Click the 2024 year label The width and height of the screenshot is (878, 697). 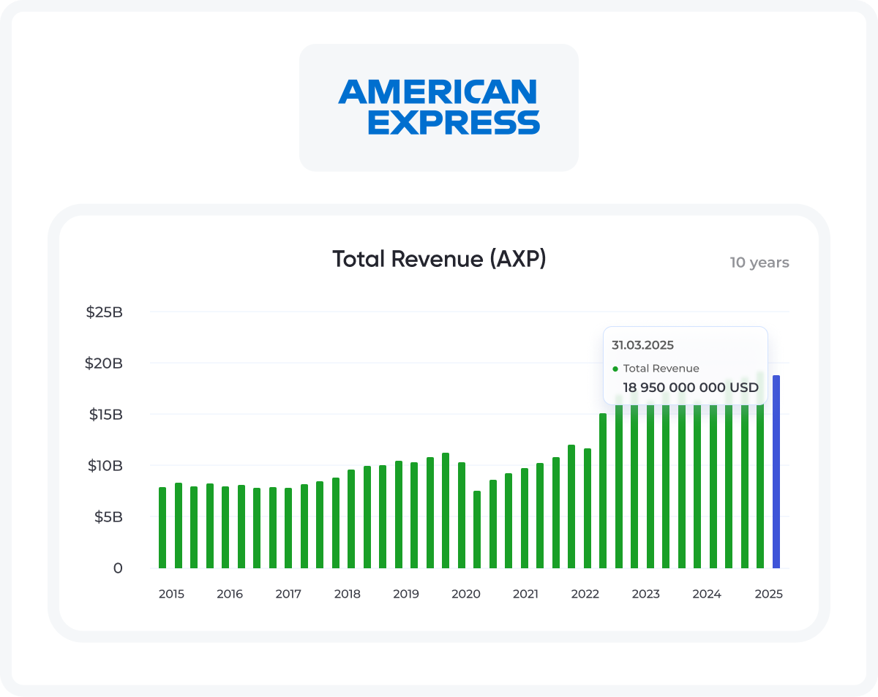pyautogui.click(x=707, y=594)
